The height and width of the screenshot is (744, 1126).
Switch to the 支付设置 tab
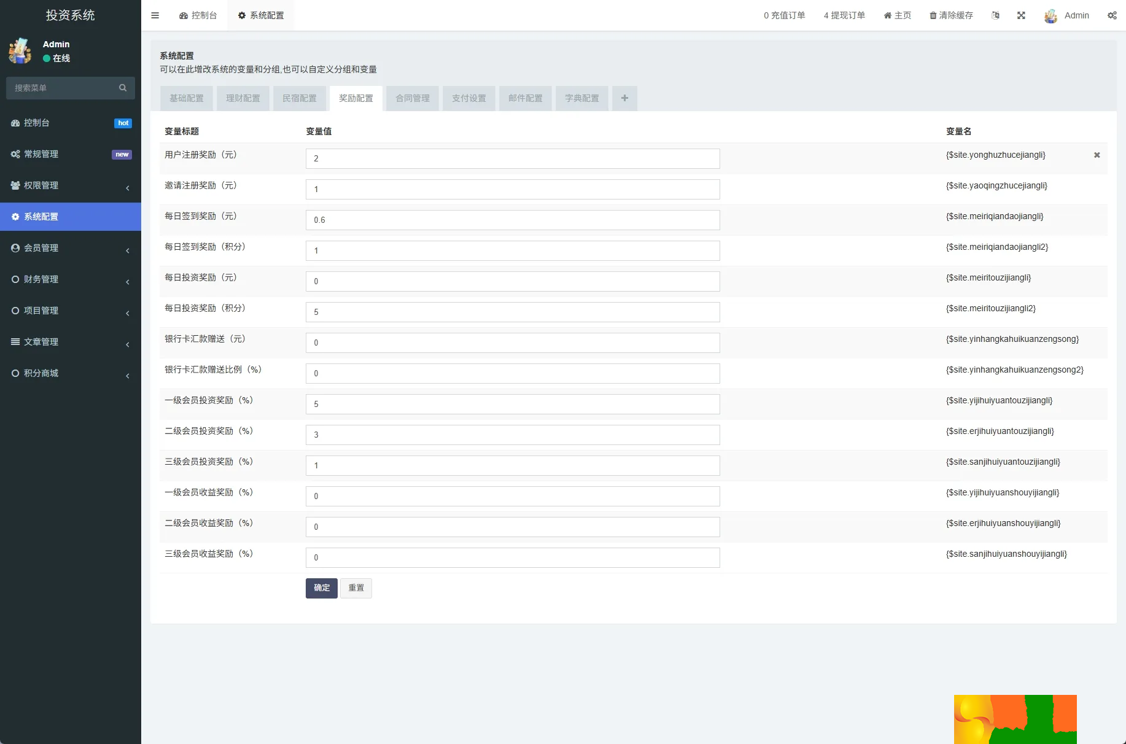coord(469,98)
